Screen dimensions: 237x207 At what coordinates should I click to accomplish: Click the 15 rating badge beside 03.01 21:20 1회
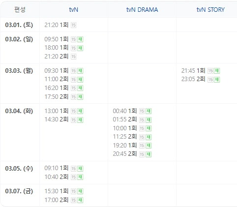(74, 25)
